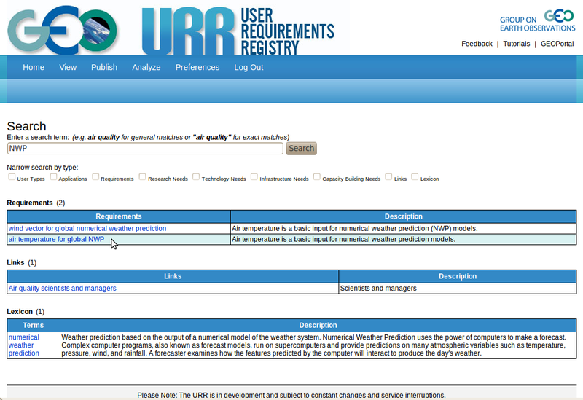
Task: Select the Technology Needs checkbox
Action: (x=197, y=177)
